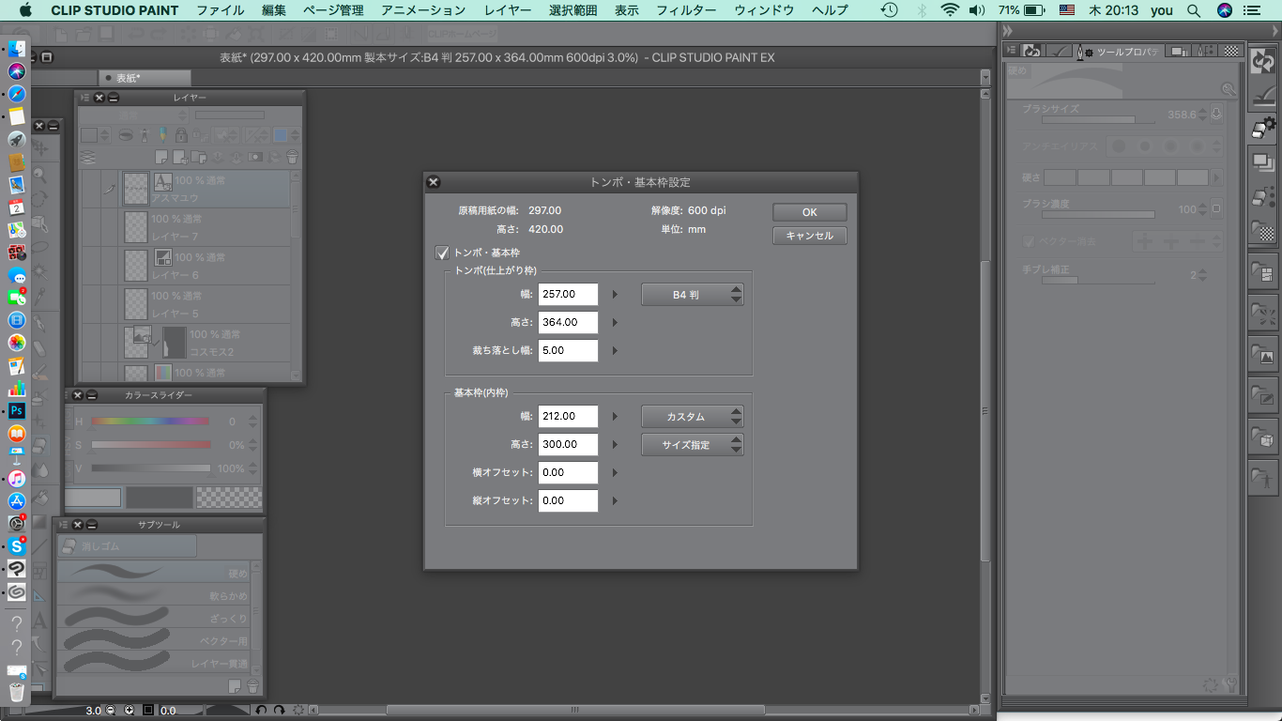Switch to the 表紙* document tab
This screenshot has width=1282, height=721.
click(x=145, y=78)
